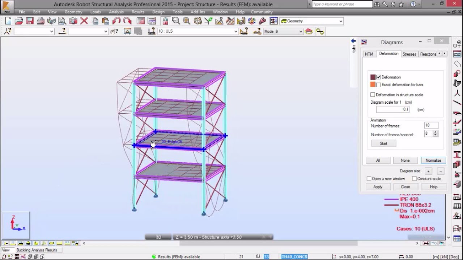Click the maroon Deformation color swatch
Viewport: 463px width, 260px height.
[x=373, y=77]
